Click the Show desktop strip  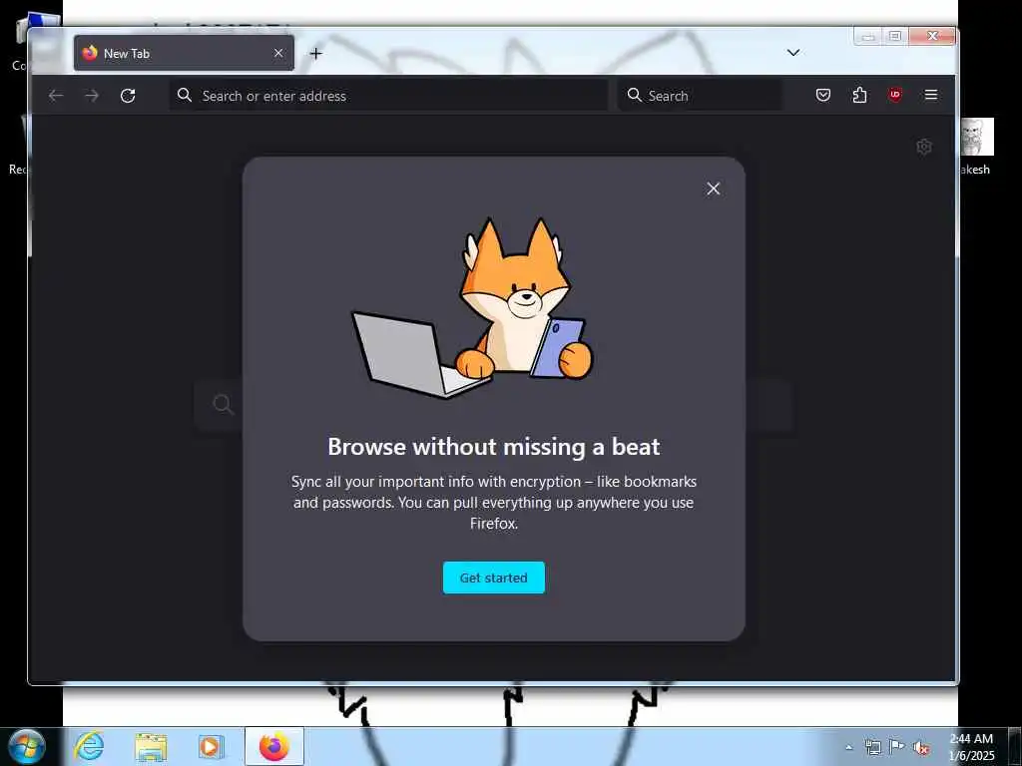tap(1015, 746)
